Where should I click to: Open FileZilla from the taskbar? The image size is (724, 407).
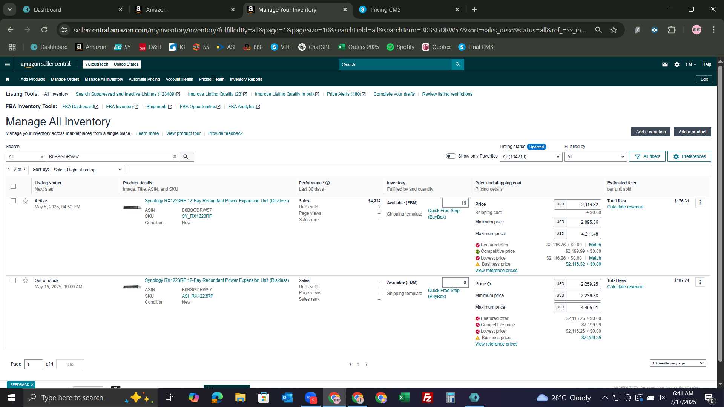tap(427, 398)
